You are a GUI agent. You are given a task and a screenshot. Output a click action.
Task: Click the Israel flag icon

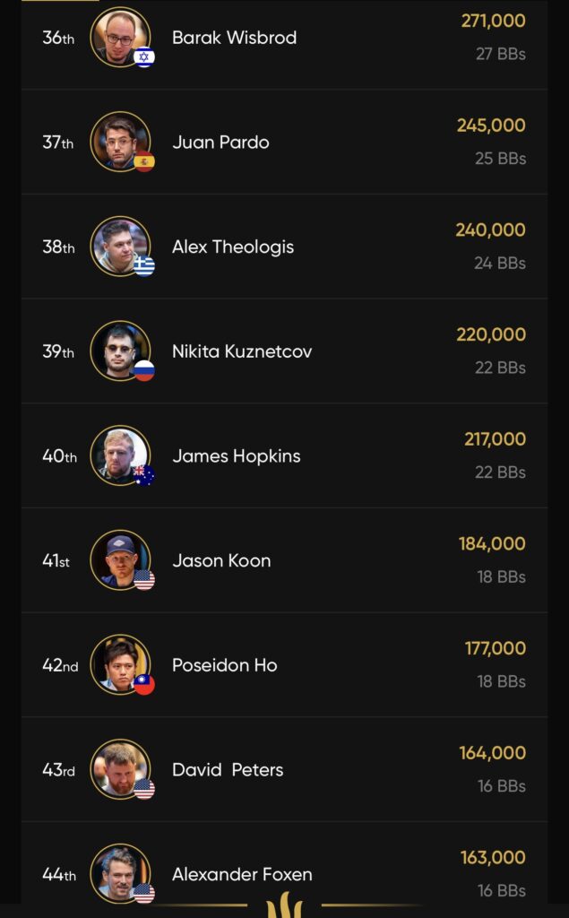[144, 57]
